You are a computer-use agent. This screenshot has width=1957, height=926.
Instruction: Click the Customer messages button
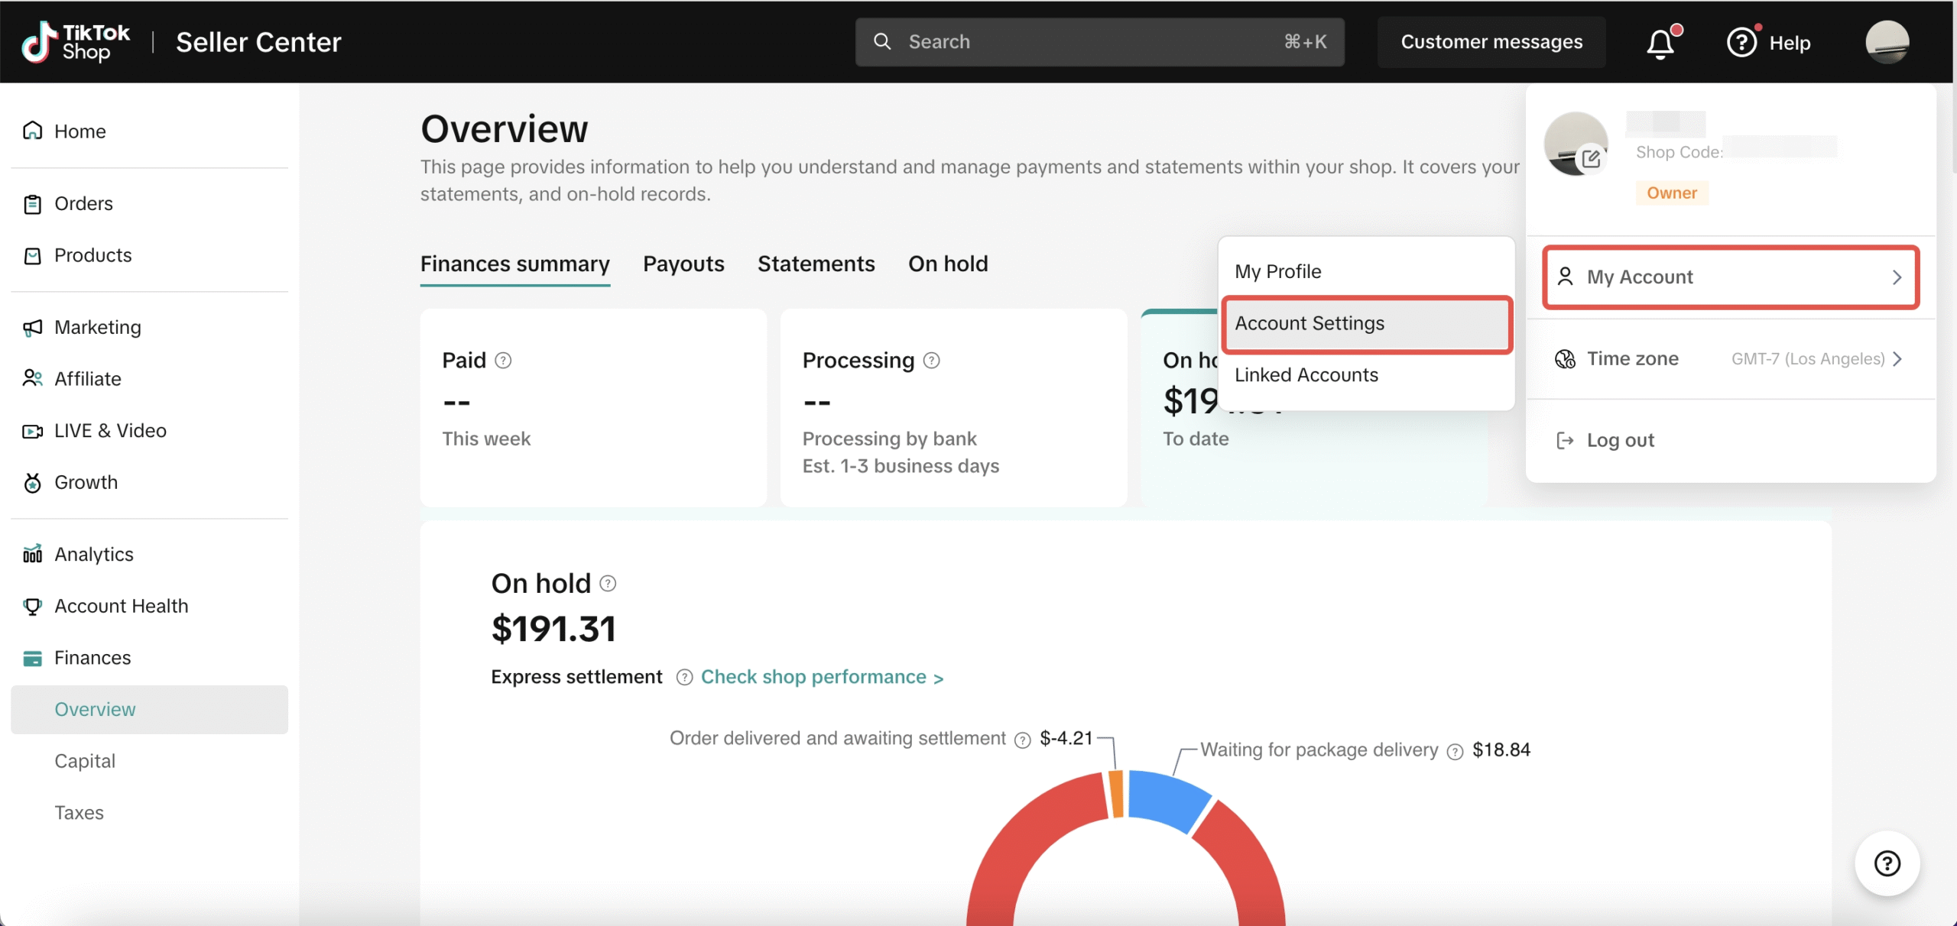1491,42
